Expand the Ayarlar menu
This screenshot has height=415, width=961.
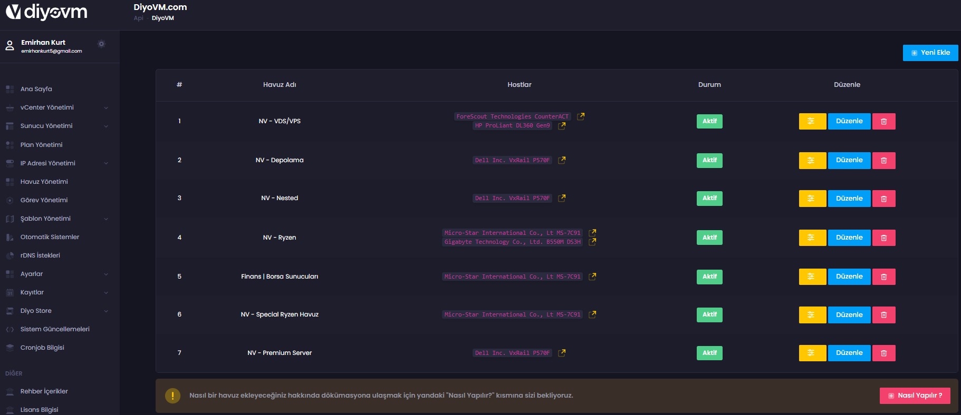click(56, 274)
